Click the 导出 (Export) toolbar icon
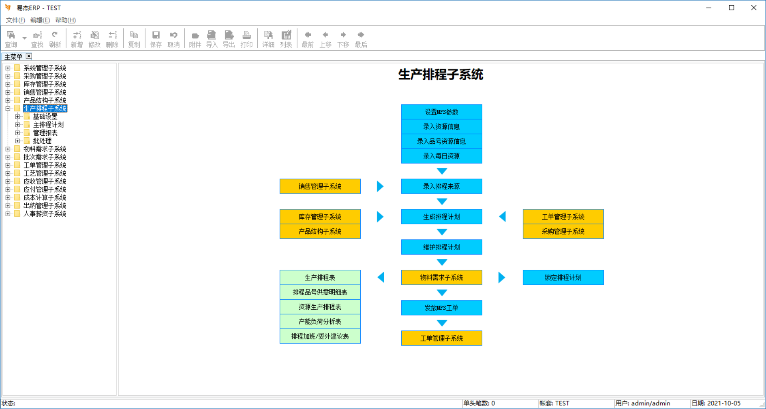This screenshot has height=409, width=766. point(229,39)
